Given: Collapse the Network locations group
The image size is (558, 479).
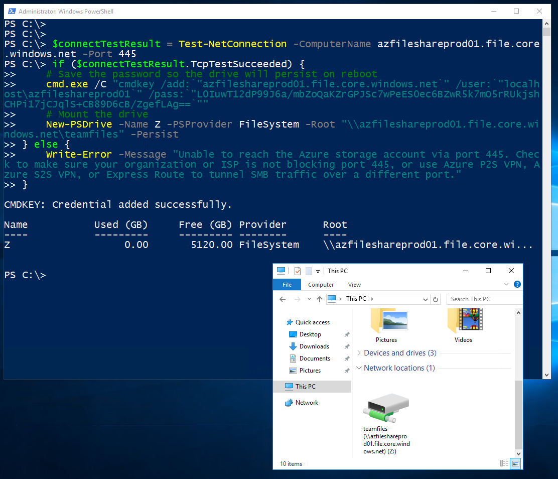Looking at the screenshot, I should [x=359, y=368].
